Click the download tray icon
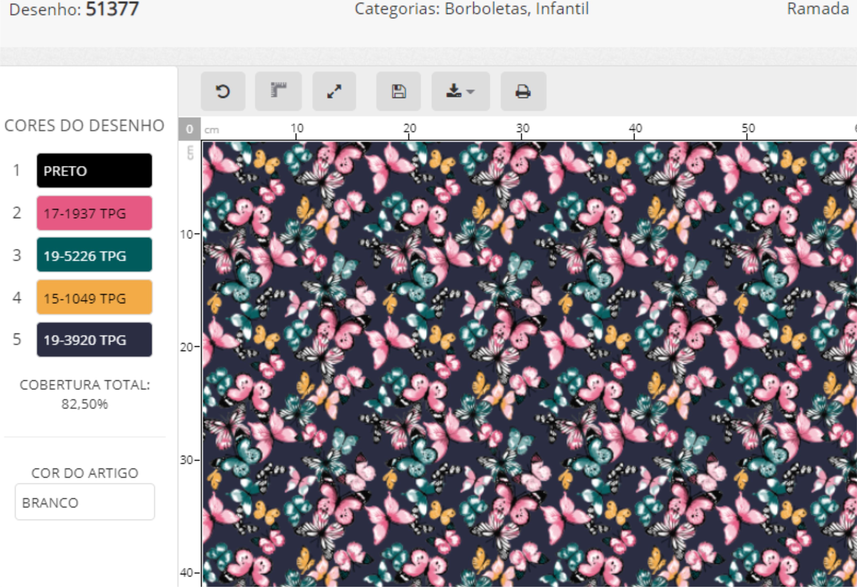 pos(454,91)
